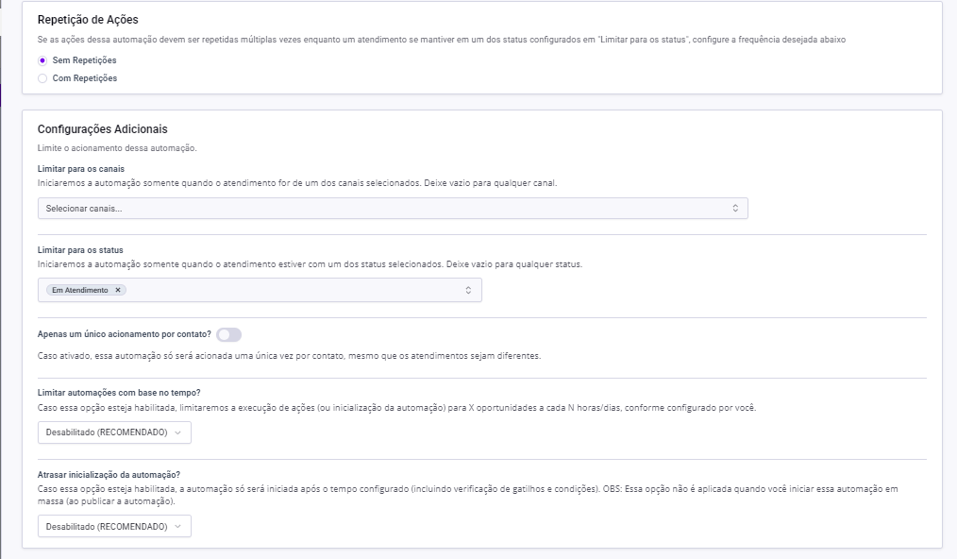Click the arrow on the delay start dropdown
957x559 pixels.
[x=177, y=527]
